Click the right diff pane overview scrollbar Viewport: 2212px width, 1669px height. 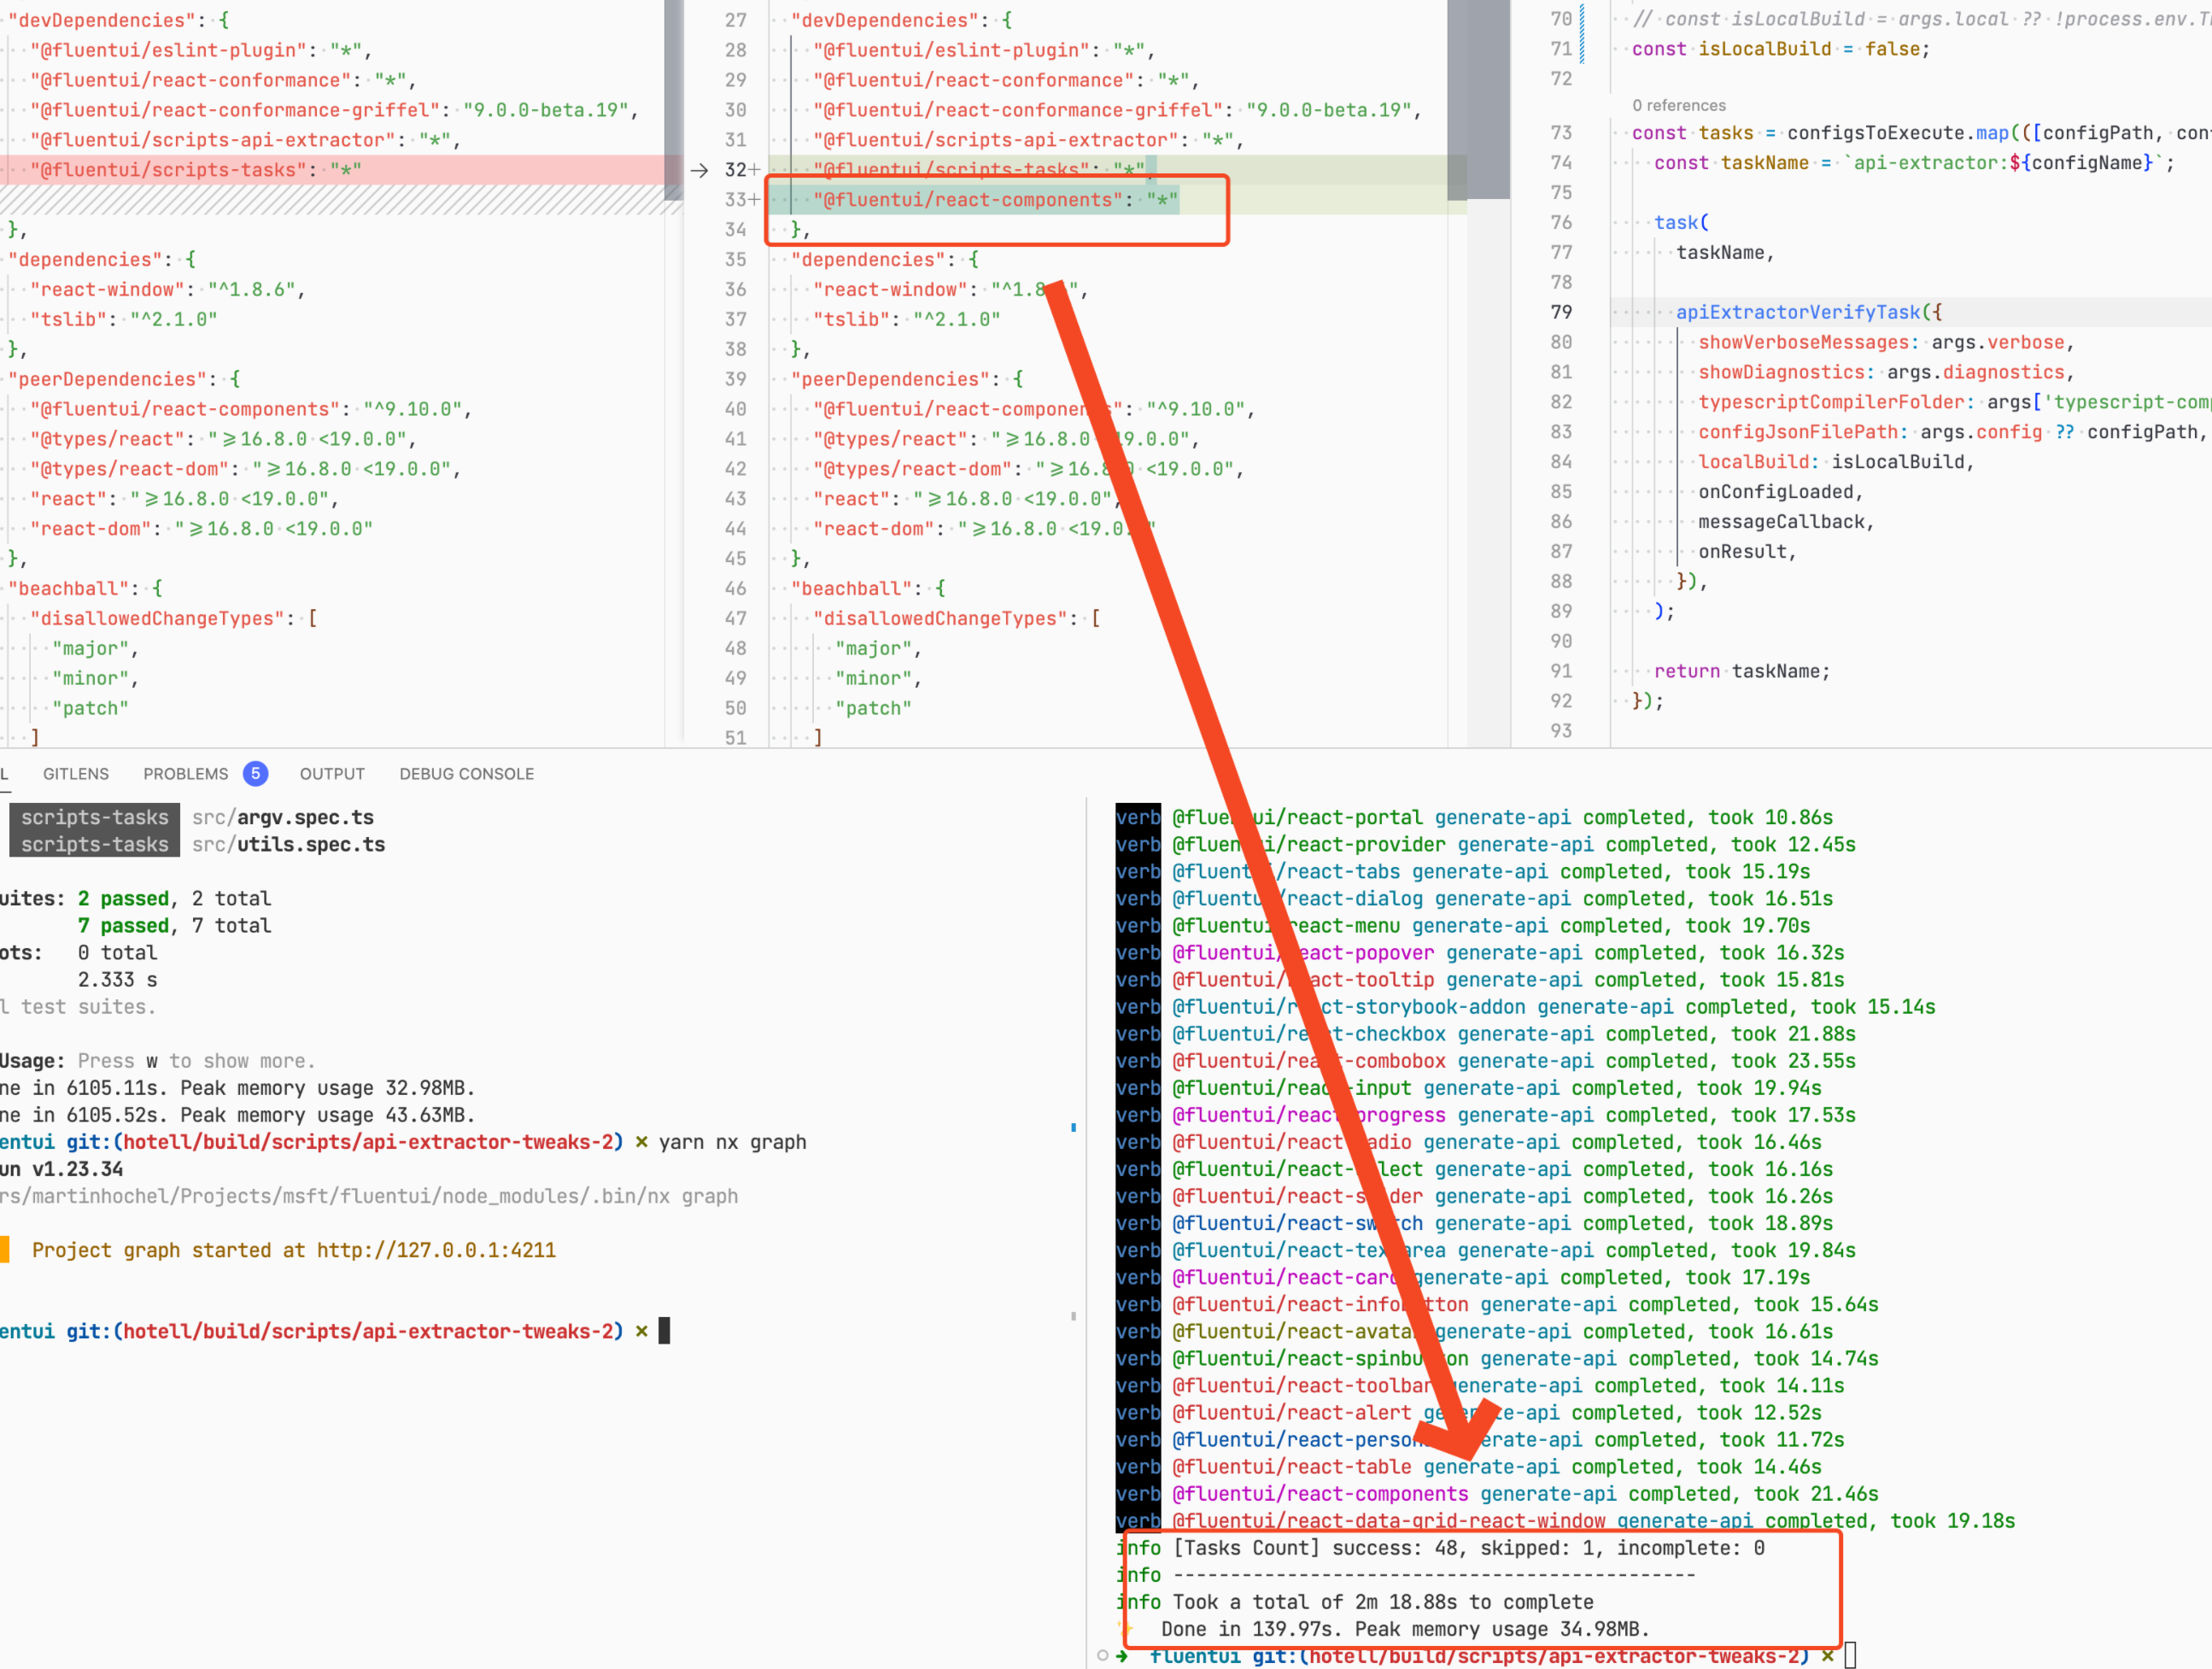(1489, 100)
